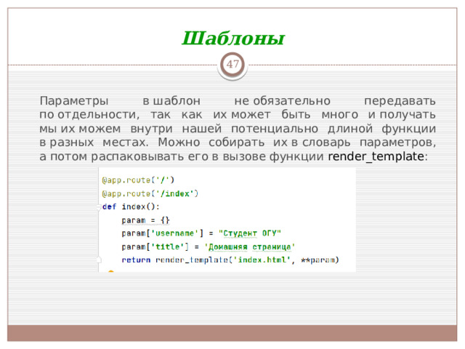
Task: Click 'render_template:' in the paragraph text
Action: (378, 156)
